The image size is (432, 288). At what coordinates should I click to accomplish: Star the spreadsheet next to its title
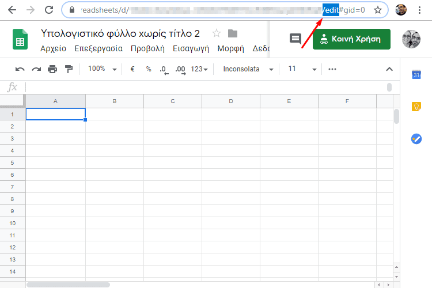click(217, 33)
